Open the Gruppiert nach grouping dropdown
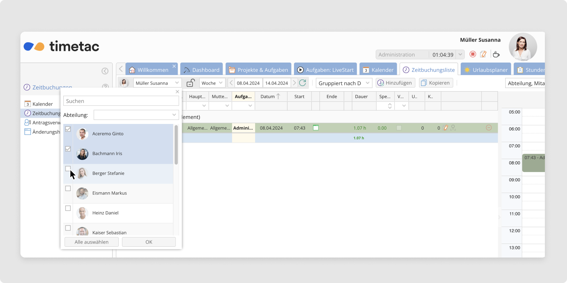This screenshot has width=567, height=283. pyautogui.click(x=344, y=83)
